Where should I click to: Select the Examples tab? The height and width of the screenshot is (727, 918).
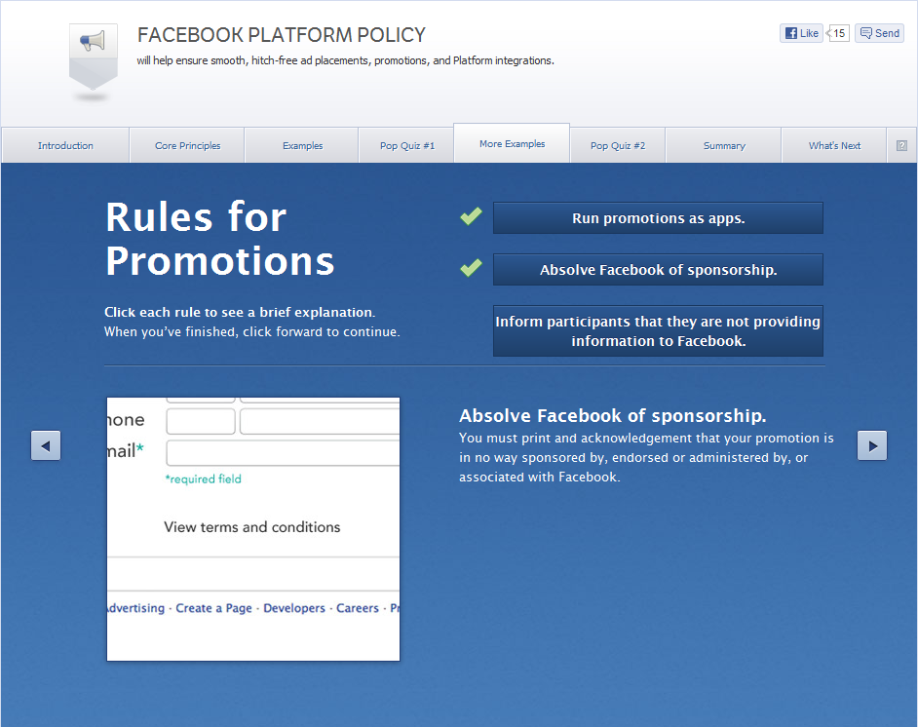tap(302, 145)
